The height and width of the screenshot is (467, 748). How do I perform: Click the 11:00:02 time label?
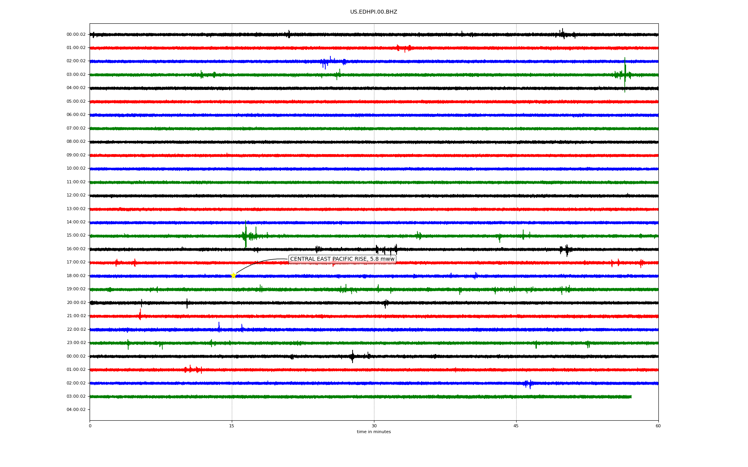pyautogui.click(x=76, y=182)
